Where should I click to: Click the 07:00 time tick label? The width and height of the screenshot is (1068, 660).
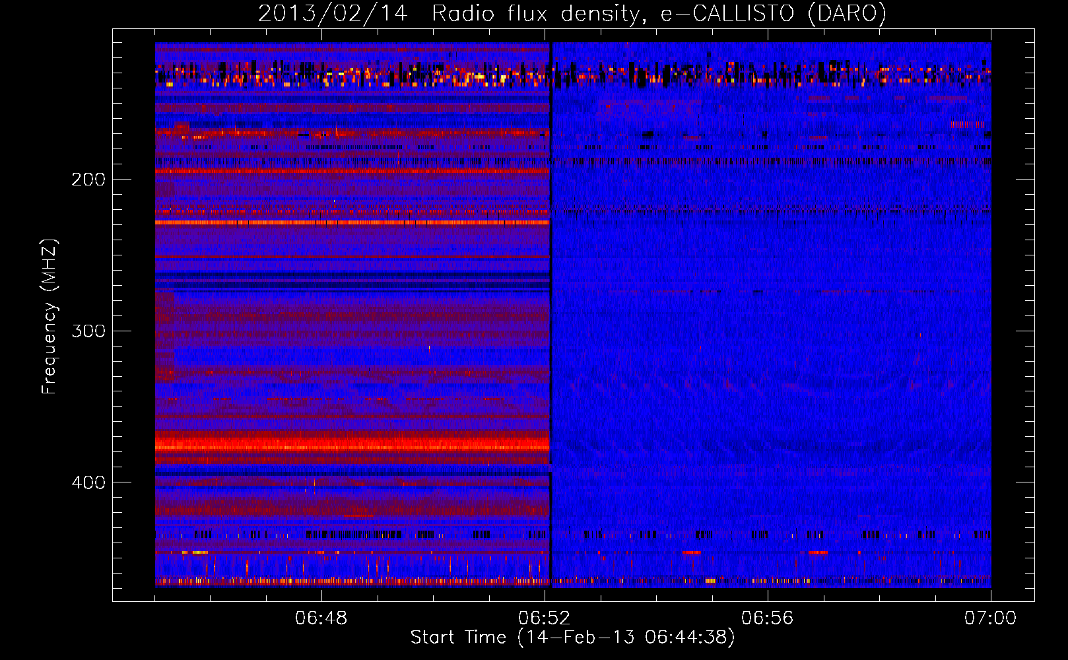[x=990, y=618]
